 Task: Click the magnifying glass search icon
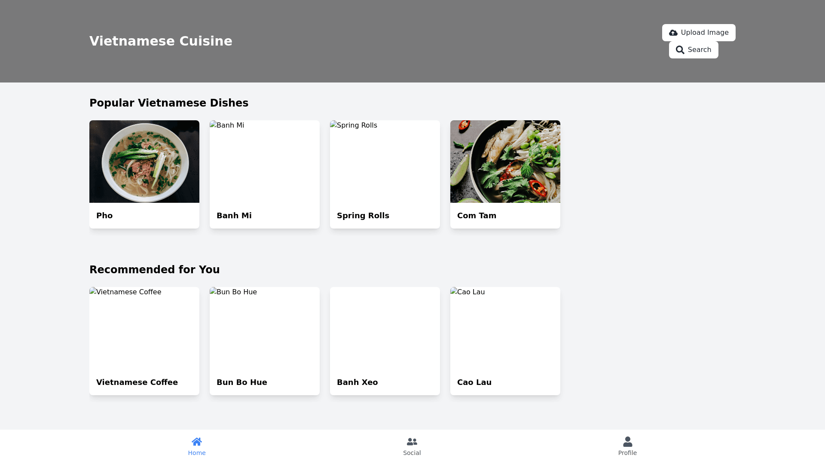(x=680, y=50)
